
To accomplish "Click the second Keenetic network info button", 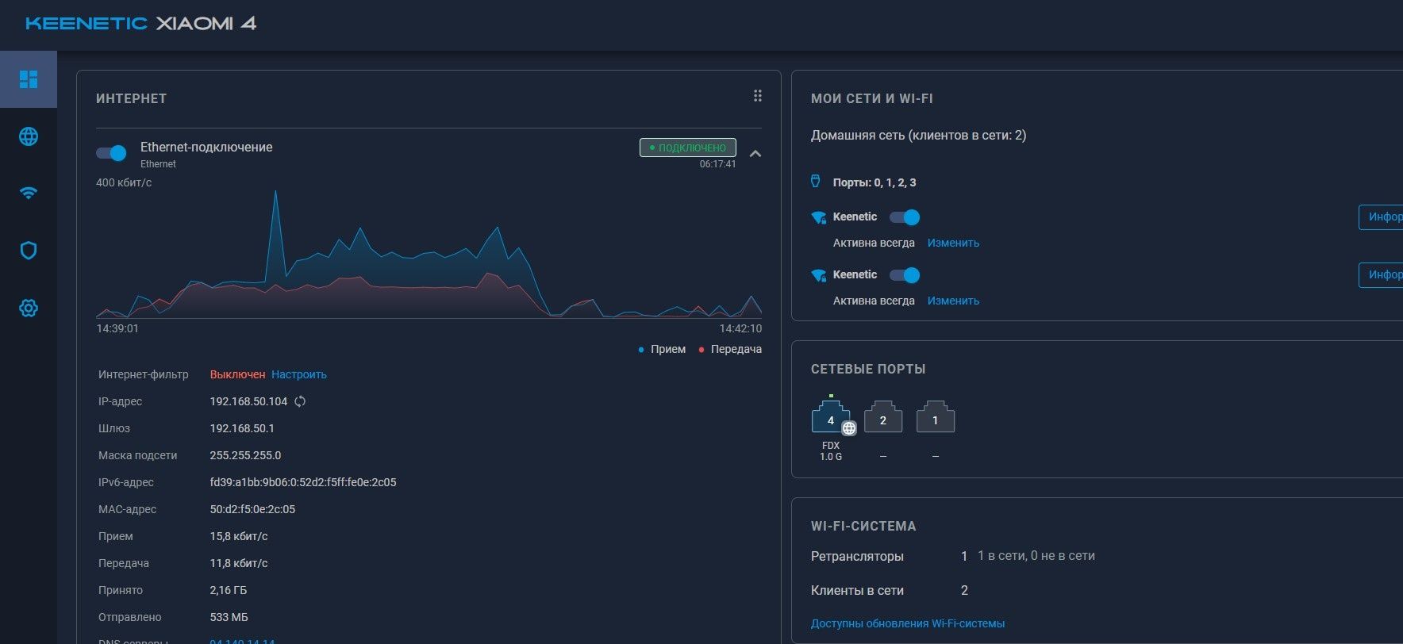I will [1381, 274].
